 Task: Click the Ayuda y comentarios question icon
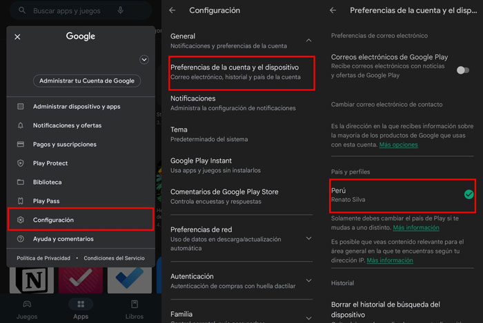coord(20,239)
